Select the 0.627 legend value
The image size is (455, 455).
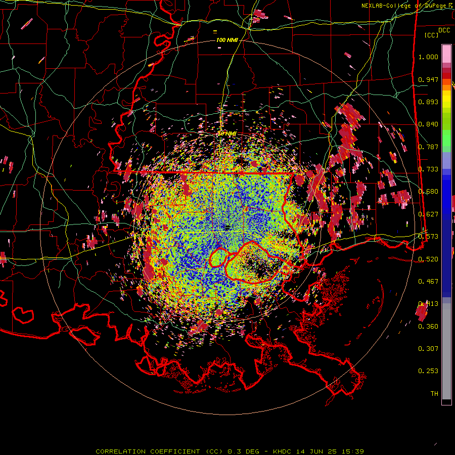pos(428,214)
